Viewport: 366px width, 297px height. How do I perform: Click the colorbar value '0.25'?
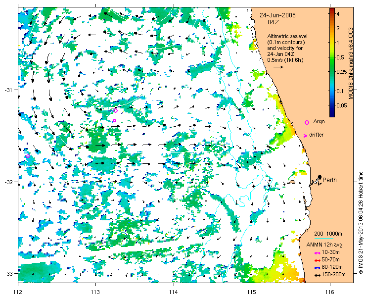point(341,72)
